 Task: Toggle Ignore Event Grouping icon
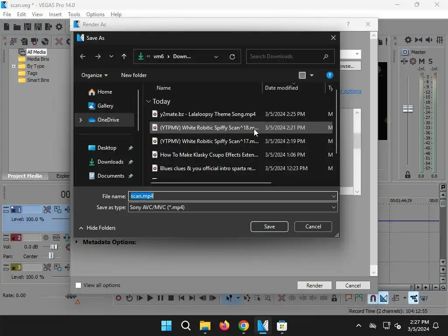click(x=424, y=298)
